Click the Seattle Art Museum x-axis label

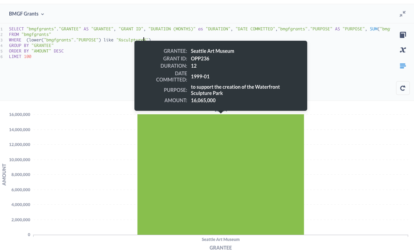tap(220, 239)
